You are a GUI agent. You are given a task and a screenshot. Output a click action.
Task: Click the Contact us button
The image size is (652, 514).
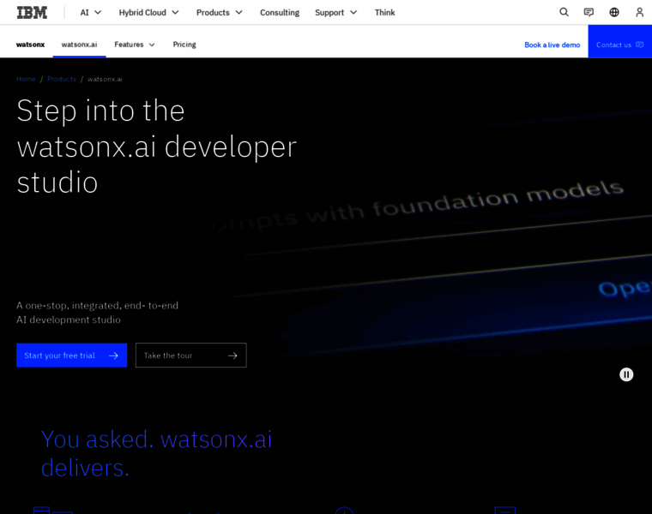[619, 41]
